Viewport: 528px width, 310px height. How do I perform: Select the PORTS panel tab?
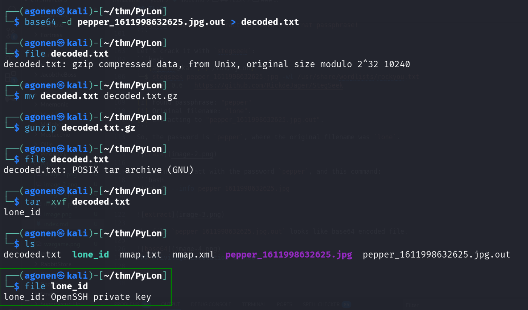[x=284, y=304]
